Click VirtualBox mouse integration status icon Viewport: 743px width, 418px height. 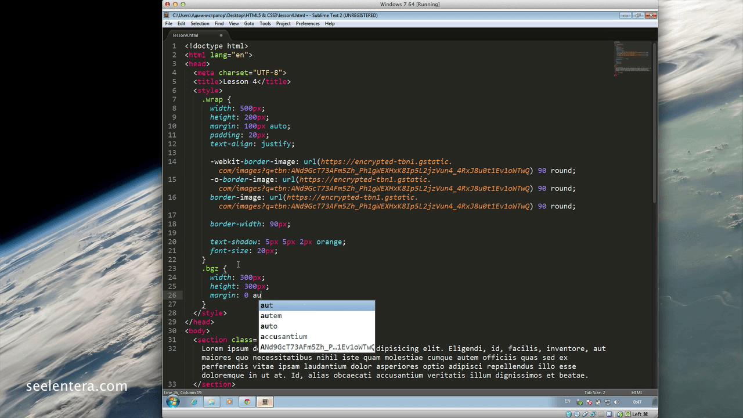[x=620, y=414]
